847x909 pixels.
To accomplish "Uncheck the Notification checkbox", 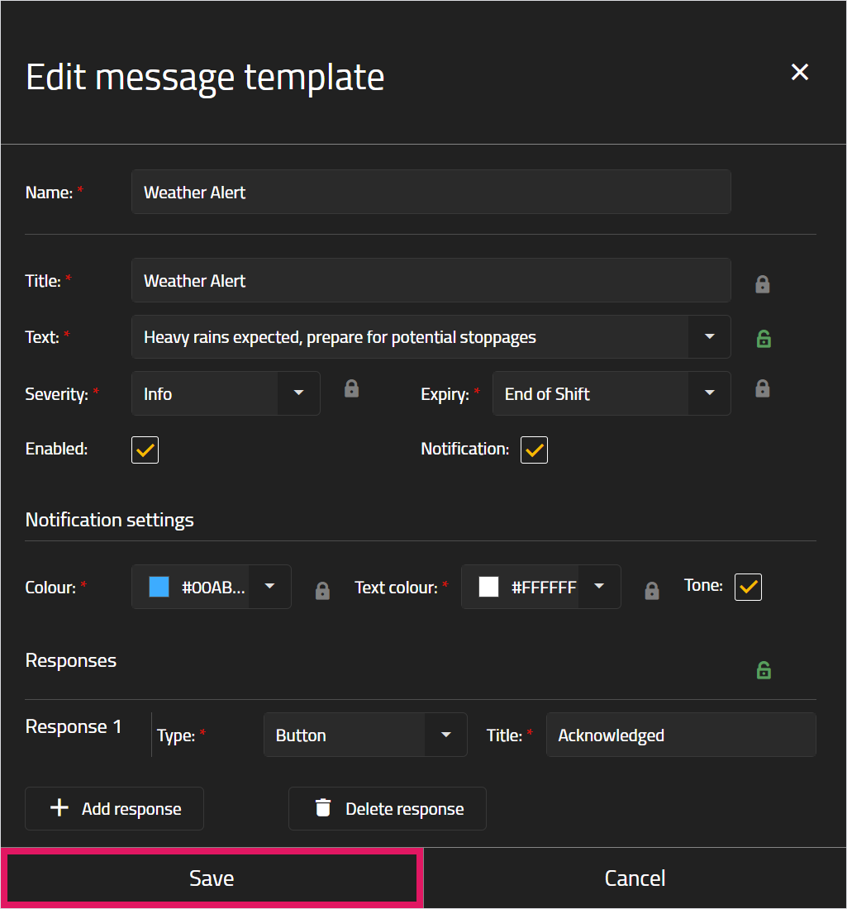I will [534, 450].
